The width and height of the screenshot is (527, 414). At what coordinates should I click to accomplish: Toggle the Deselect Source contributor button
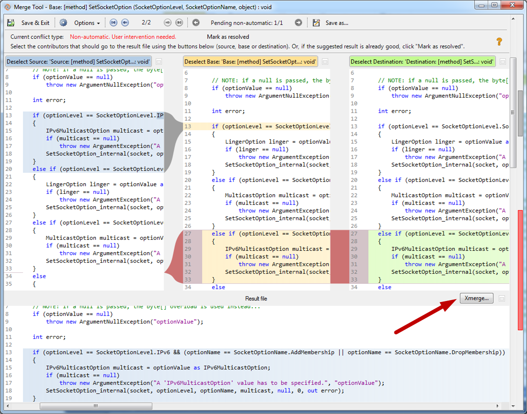(78, 62)
